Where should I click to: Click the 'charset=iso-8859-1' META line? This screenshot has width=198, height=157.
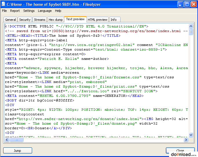coord(86,49)
